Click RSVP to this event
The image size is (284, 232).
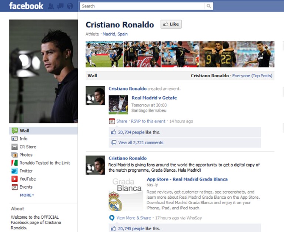[x=148, y=121]
